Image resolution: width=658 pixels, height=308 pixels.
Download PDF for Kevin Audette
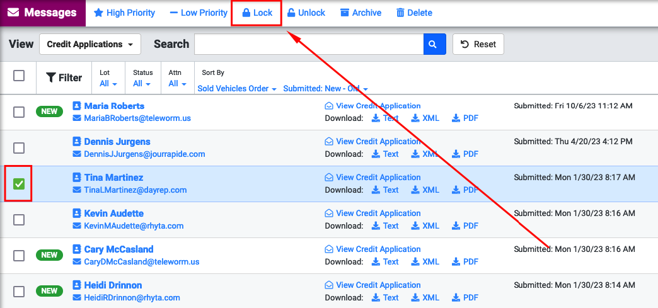coord(465,225)
